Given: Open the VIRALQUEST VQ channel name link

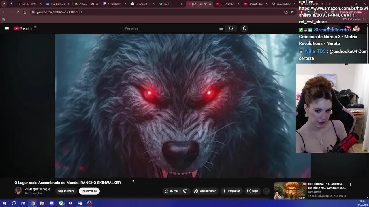Looking at the screenshot, I should [x=36, y=189].
